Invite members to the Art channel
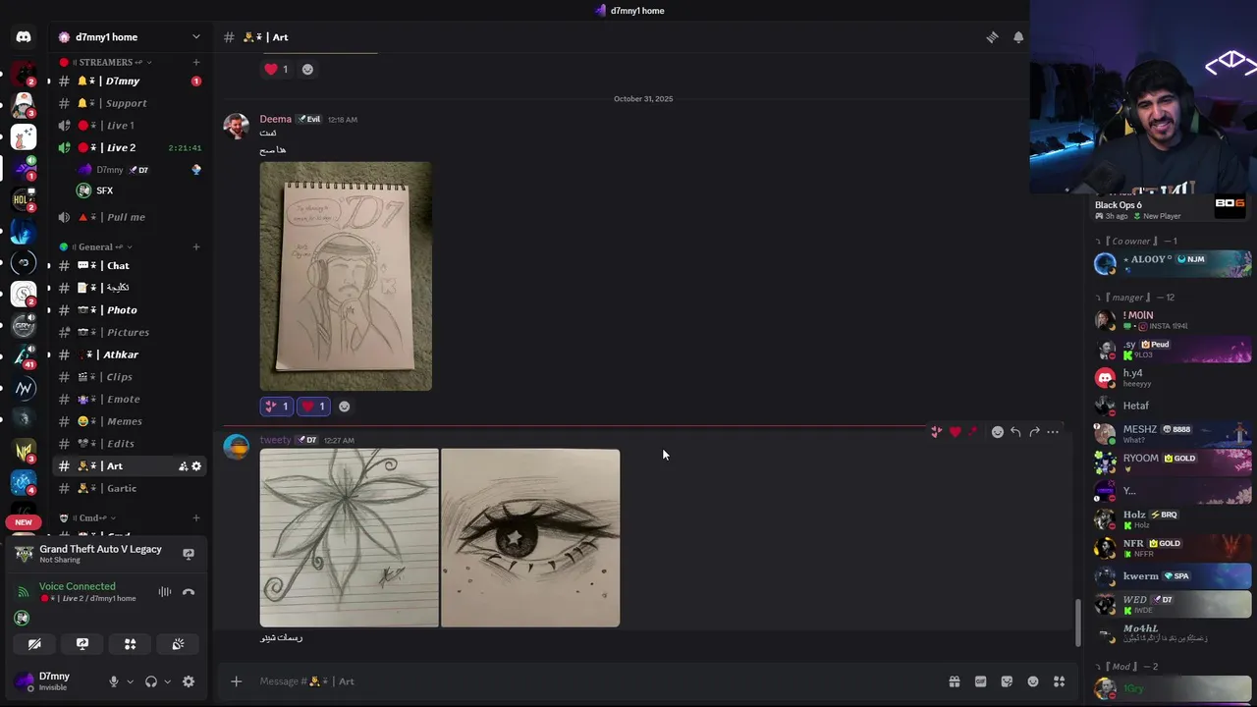Screen dimensions: 1257x707 (x=183, y=466)
